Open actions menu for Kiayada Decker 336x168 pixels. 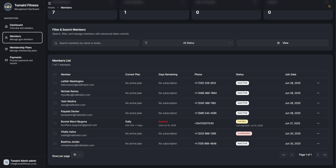[318, 113]
